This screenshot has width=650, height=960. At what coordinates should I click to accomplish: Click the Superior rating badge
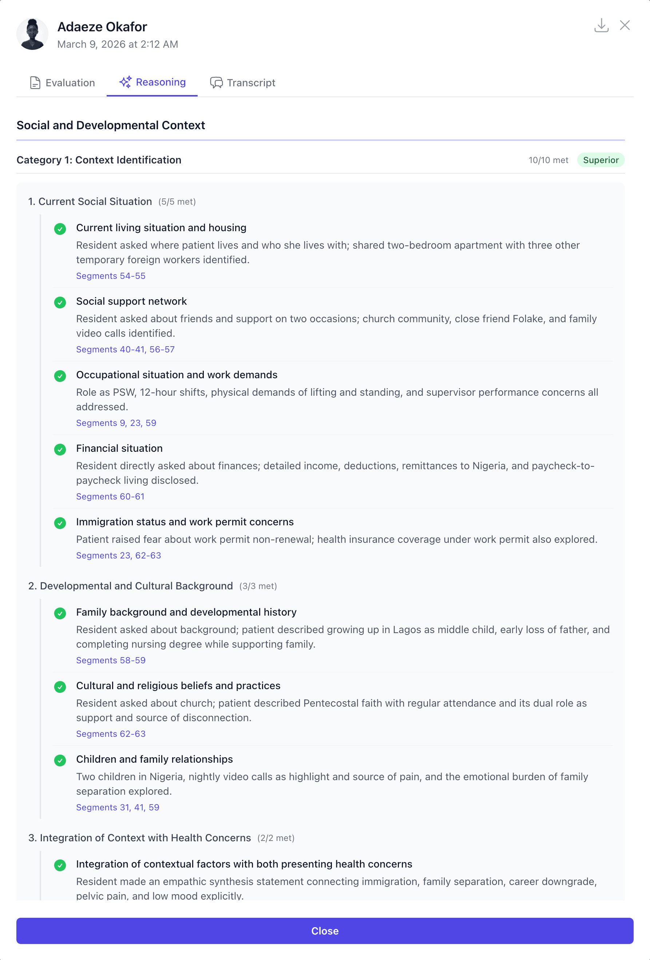(x=601, y=160)
